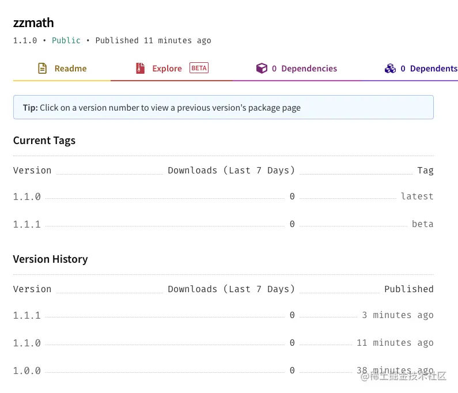Click the latest tag label

[417, 197]
